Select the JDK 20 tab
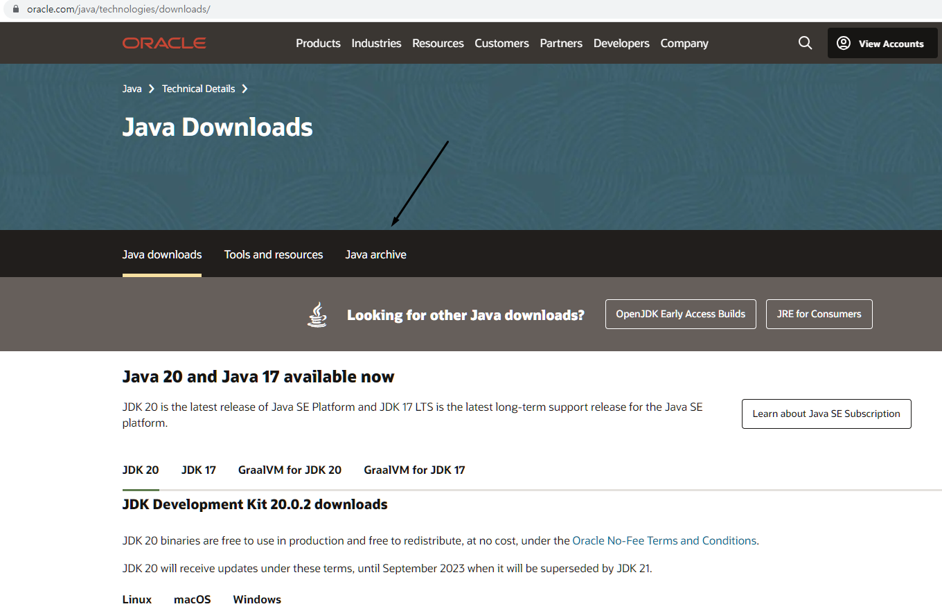This screenshot has width=942, height=611. (x=141, y=470)
